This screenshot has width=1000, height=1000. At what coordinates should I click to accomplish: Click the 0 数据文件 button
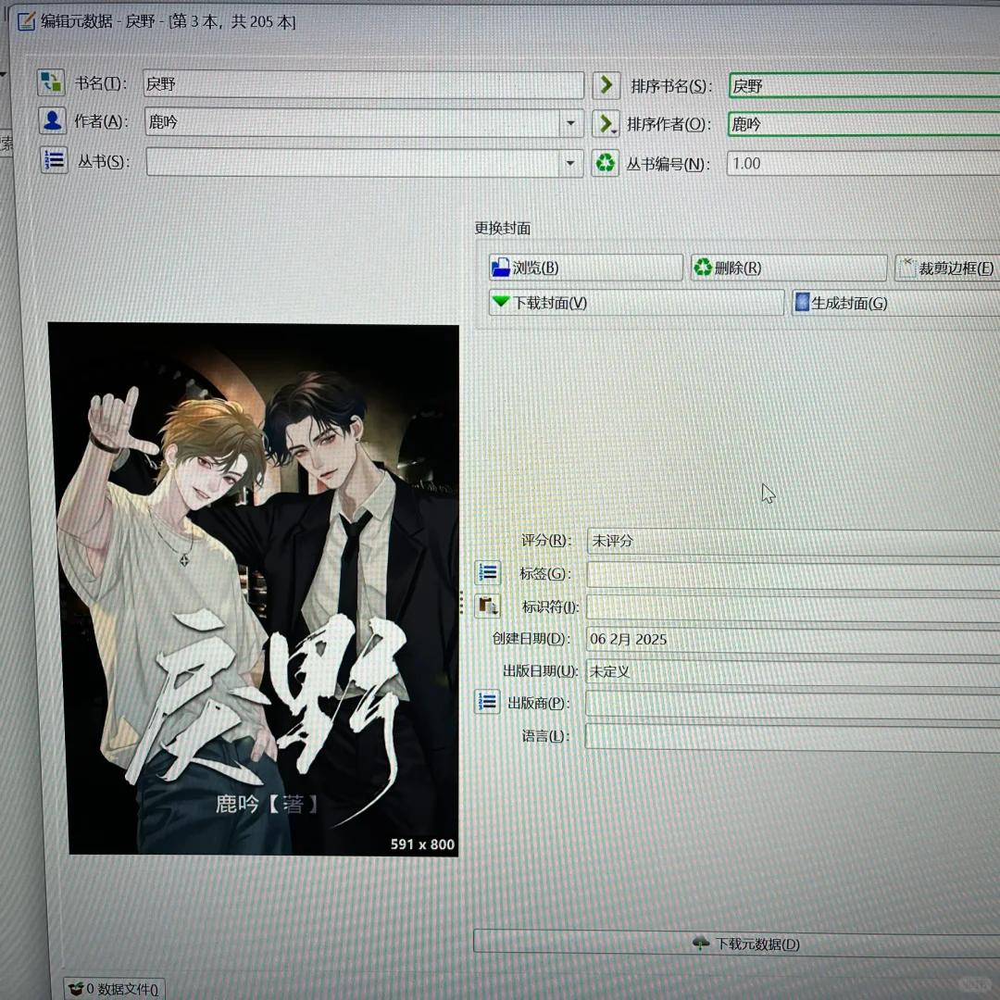pos(114,989)
